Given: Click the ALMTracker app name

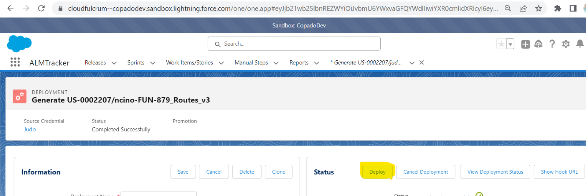Looking at the screenshot, I should tap(49, 63).
